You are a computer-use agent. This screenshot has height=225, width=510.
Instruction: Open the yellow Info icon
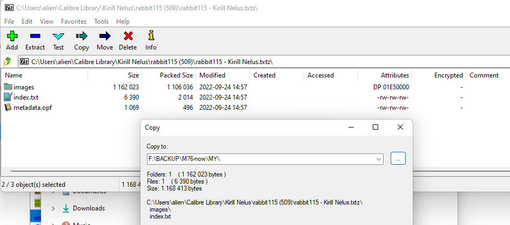click(151, 36)
